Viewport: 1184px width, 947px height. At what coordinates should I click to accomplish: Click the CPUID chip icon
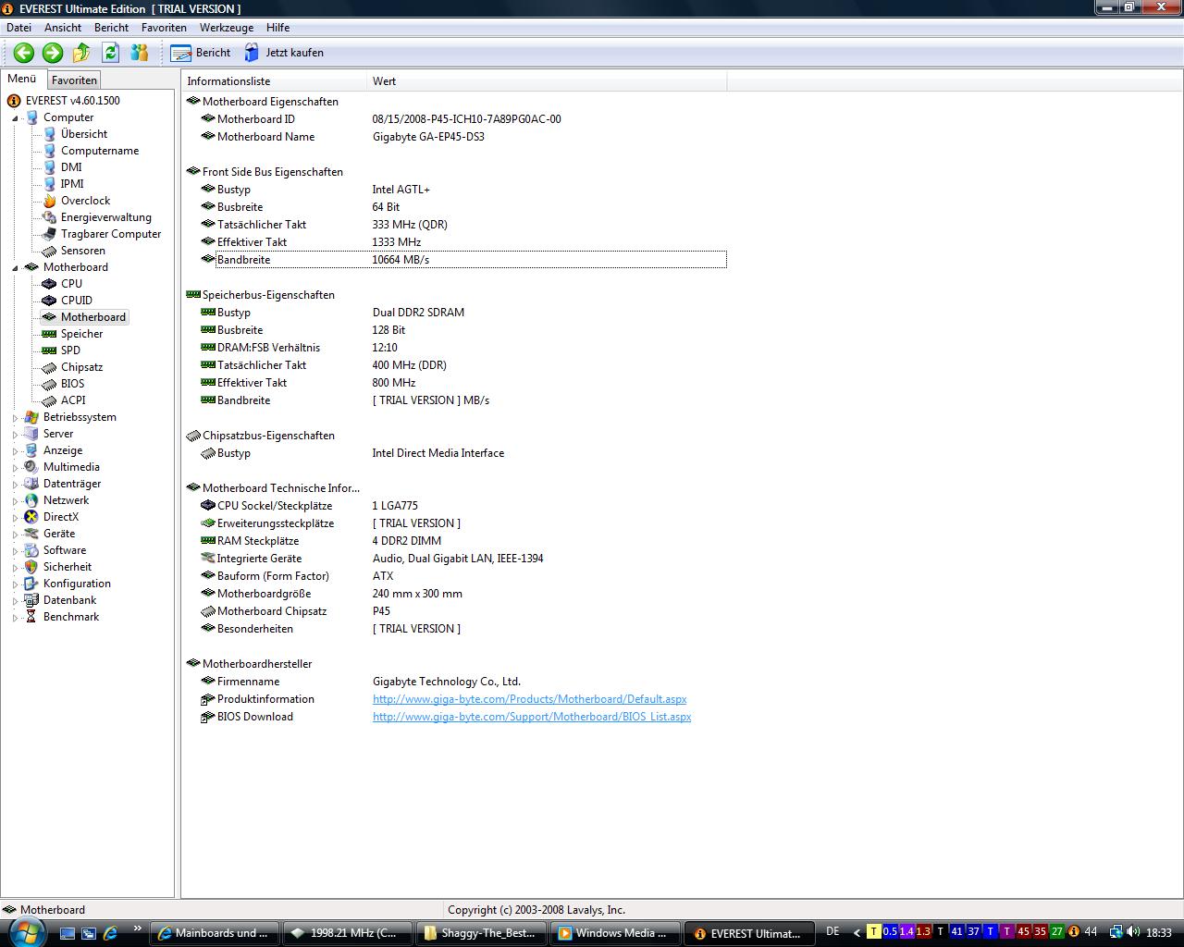(49, 301)
